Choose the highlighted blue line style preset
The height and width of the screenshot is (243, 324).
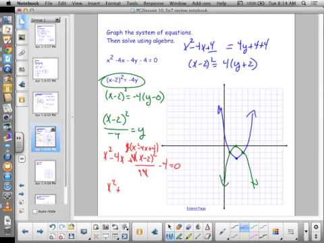[x=244, y=227]
